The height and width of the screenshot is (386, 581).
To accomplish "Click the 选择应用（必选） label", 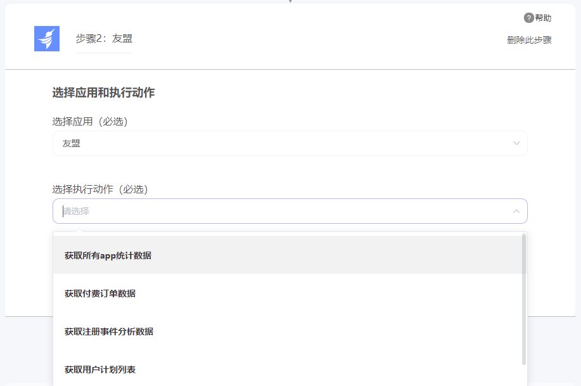I will [x=90, y=122].
